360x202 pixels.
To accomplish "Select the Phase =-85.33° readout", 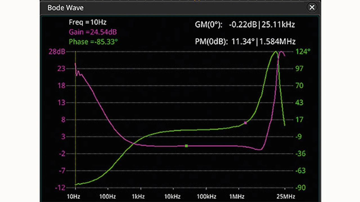I will 93,42.
